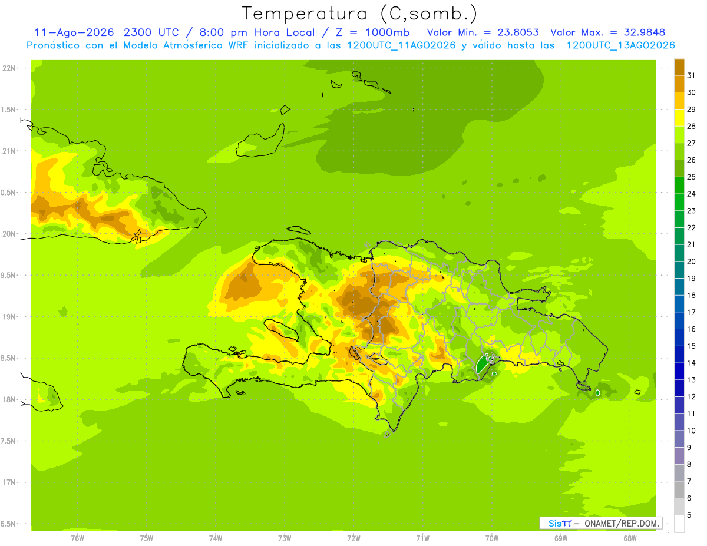Click the legend value "15"
This screenshot has height=546, width=707.
tap(691, 346)
